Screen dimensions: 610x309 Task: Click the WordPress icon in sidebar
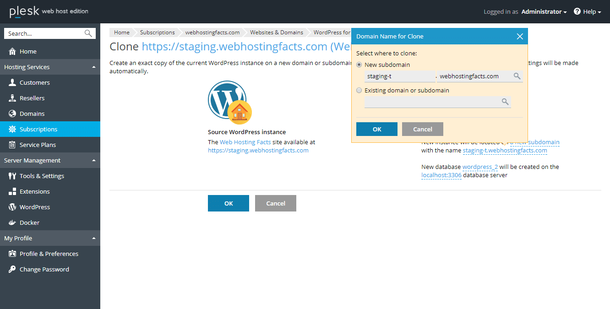pyautogui.click(x=12, y=207)
